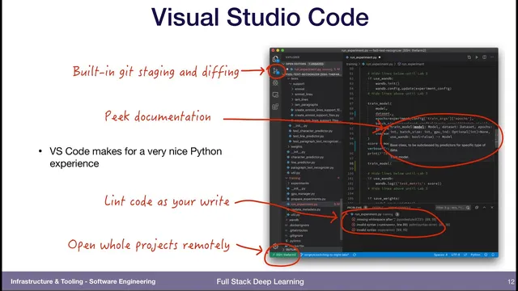
Task: Open the .pylintrc file
Action: 295,241
